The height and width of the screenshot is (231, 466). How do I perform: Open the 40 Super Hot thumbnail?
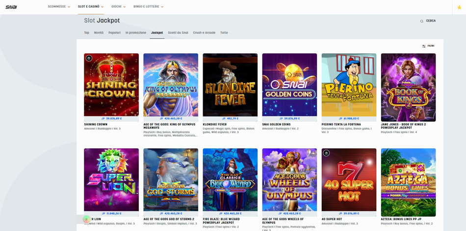pos(349,180)
